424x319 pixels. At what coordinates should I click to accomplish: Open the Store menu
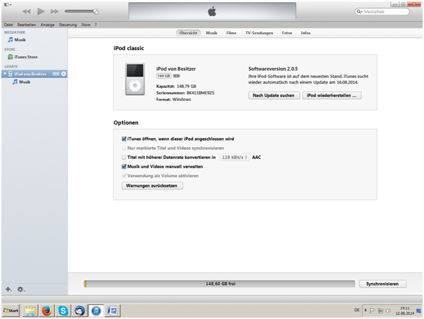[x=86, y=24]
